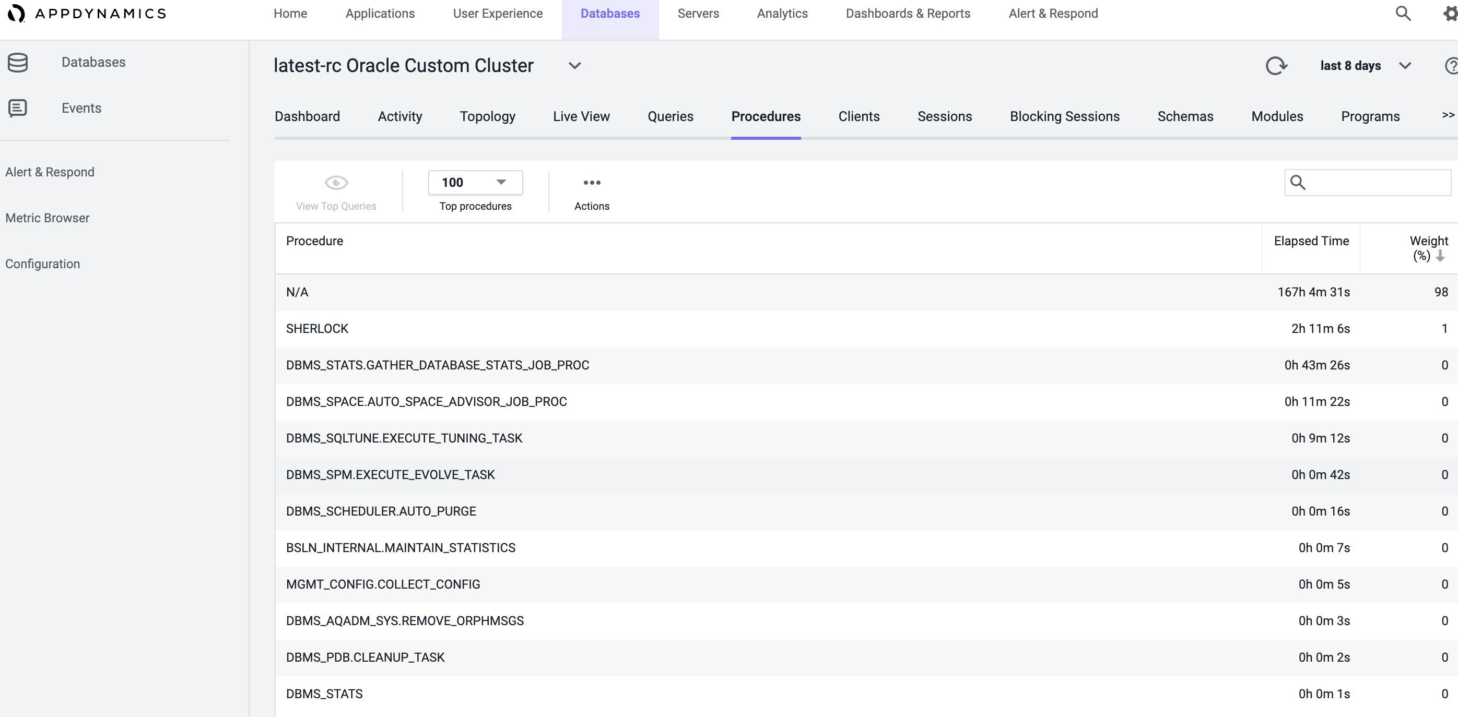Switch to the Activity tab

[x=400, y=116]
